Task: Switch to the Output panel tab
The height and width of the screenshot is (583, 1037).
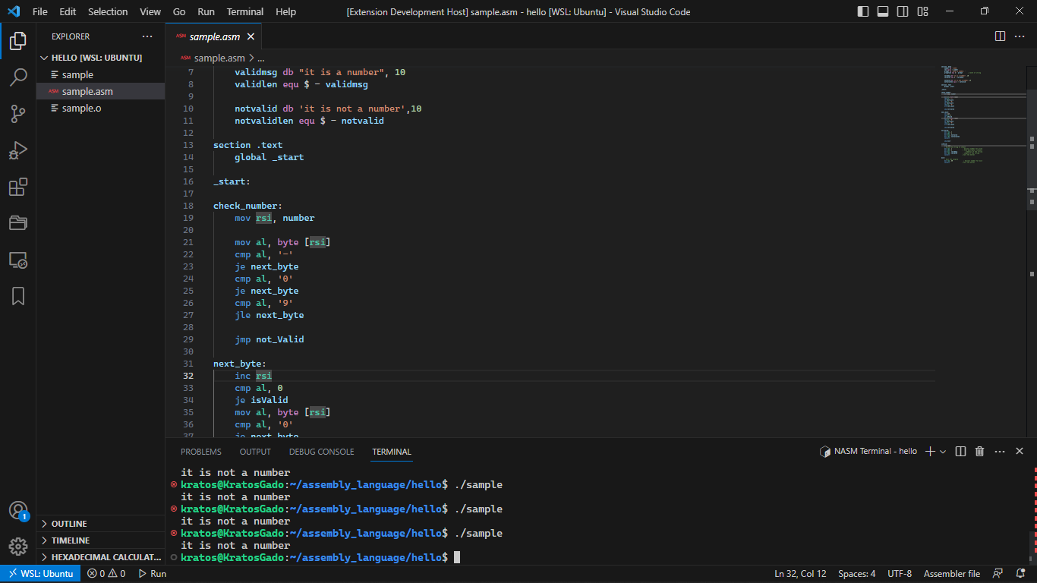Action: point(255,452)
